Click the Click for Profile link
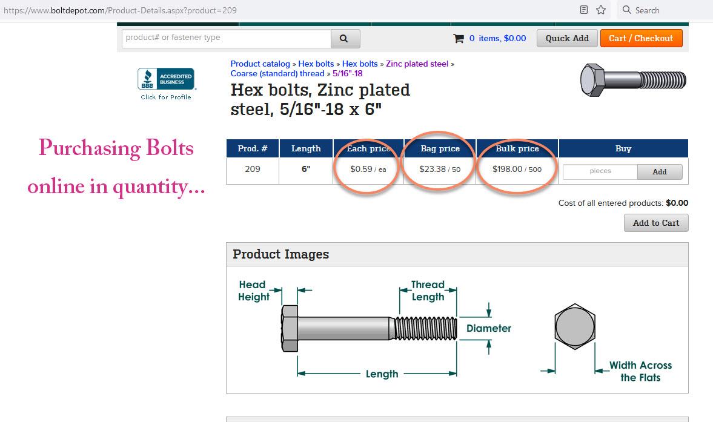This screenshot has width=713, height=422. pyautogui.click(x=166, y=97)
